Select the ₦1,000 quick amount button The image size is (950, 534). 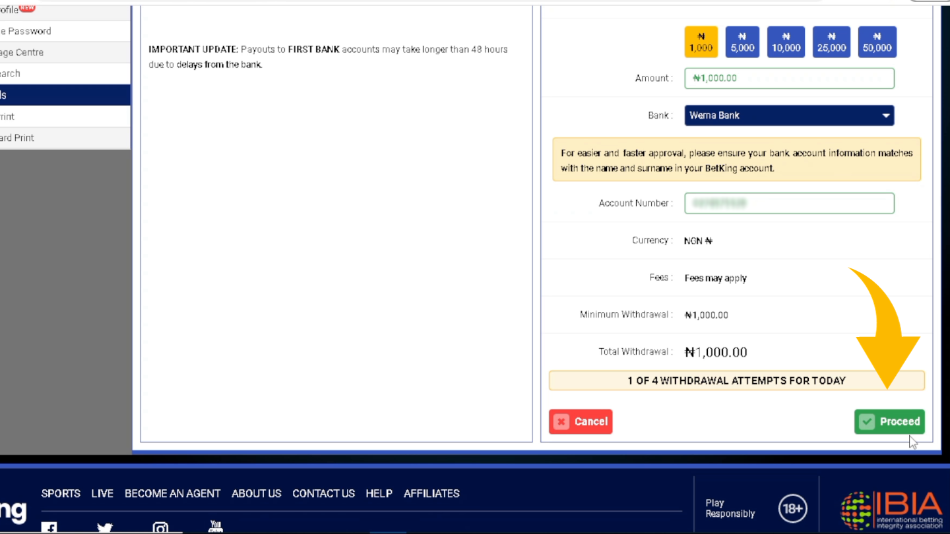coord(701,42)
